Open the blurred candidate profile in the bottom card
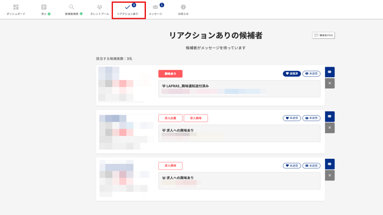This screenshot has width=383, height=215. tap(125, 178)
